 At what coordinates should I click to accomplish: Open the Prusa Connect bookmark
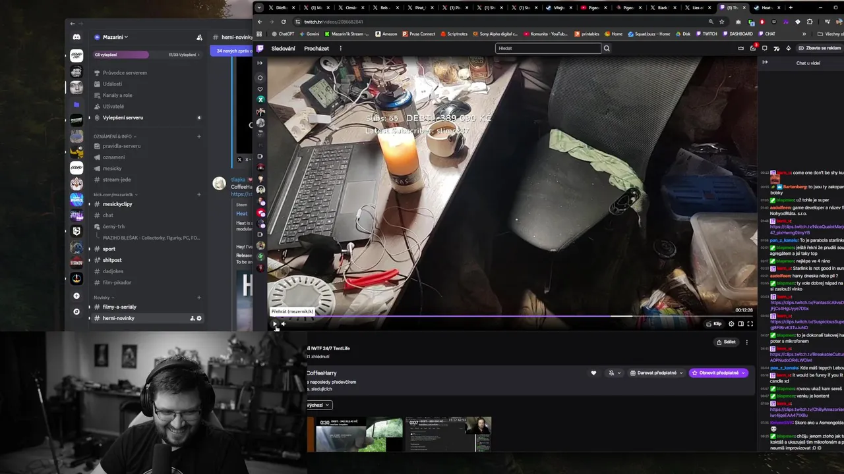coord(419,34)
